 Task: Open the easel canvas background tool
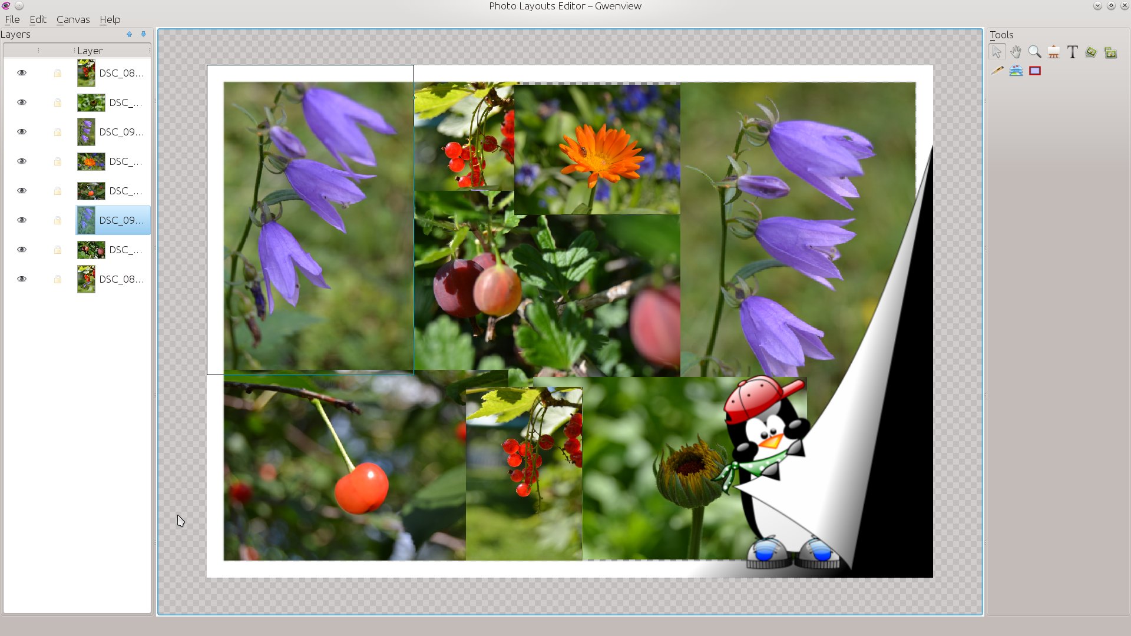click(x=1054, y=52)
